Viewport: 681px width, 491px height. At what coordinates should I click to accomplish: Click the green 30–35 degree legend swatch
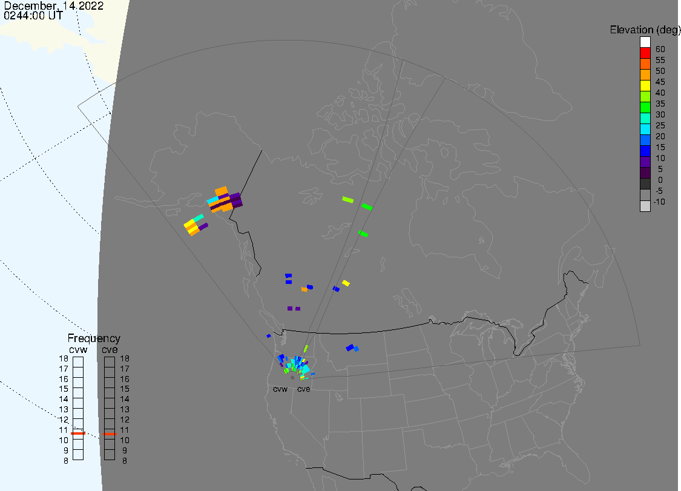pos(645,107)
